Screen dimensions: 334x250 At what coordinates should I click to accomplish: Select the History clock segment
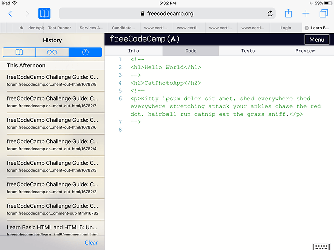(85, 52)
